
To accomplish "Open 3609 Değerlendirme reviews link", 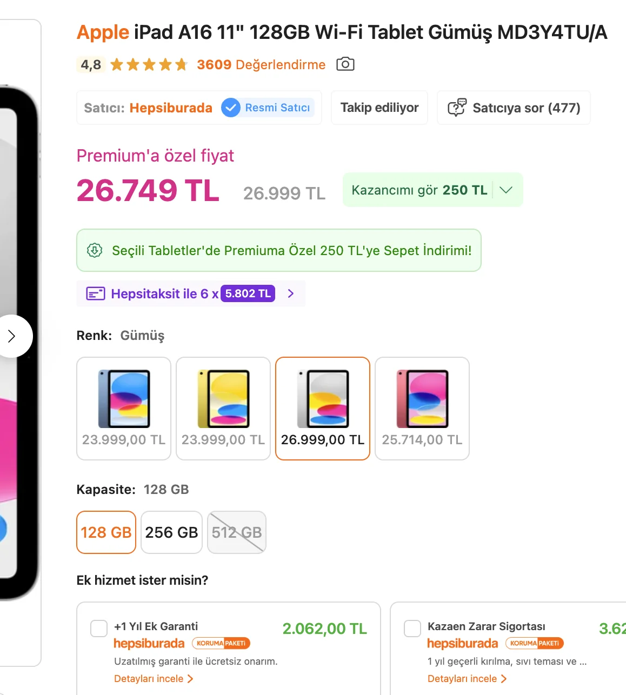I will tap(261, 65).
